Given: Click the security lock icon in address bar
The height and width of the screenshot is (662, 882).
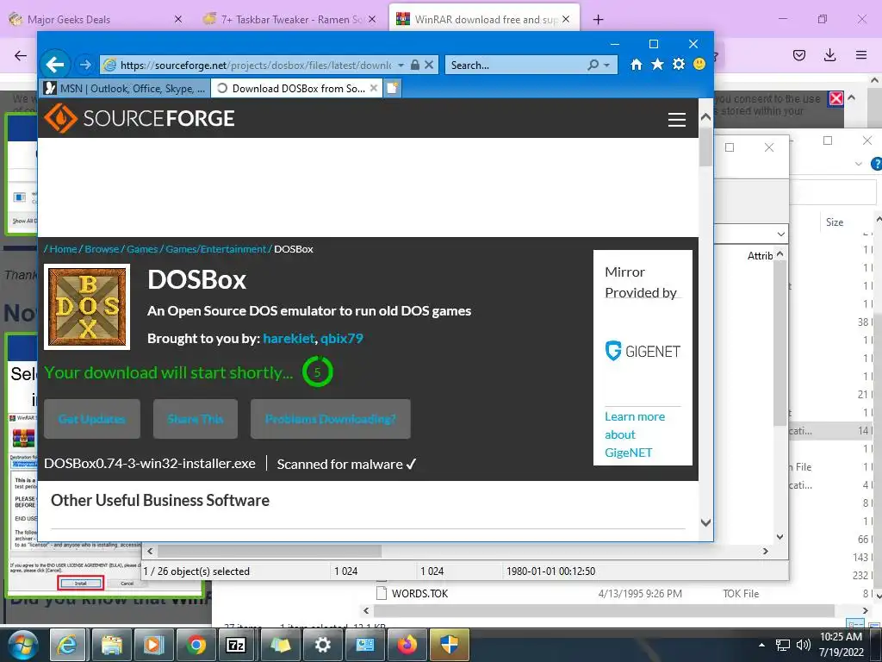Looking at the screenshot, I should [x=415, y=65].
